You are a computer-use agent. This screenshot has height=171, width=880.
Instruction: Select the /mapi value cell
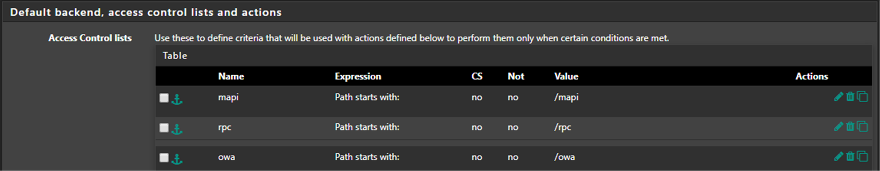click(x=566, y=97)
